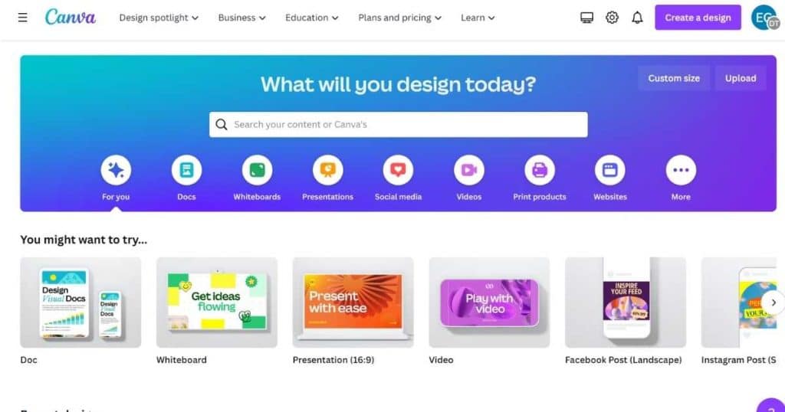Open the Print products icon

pos(540,170)
